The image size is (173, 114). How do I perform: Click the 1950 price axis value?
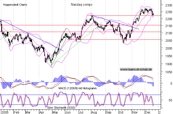[x=169, y=56]
